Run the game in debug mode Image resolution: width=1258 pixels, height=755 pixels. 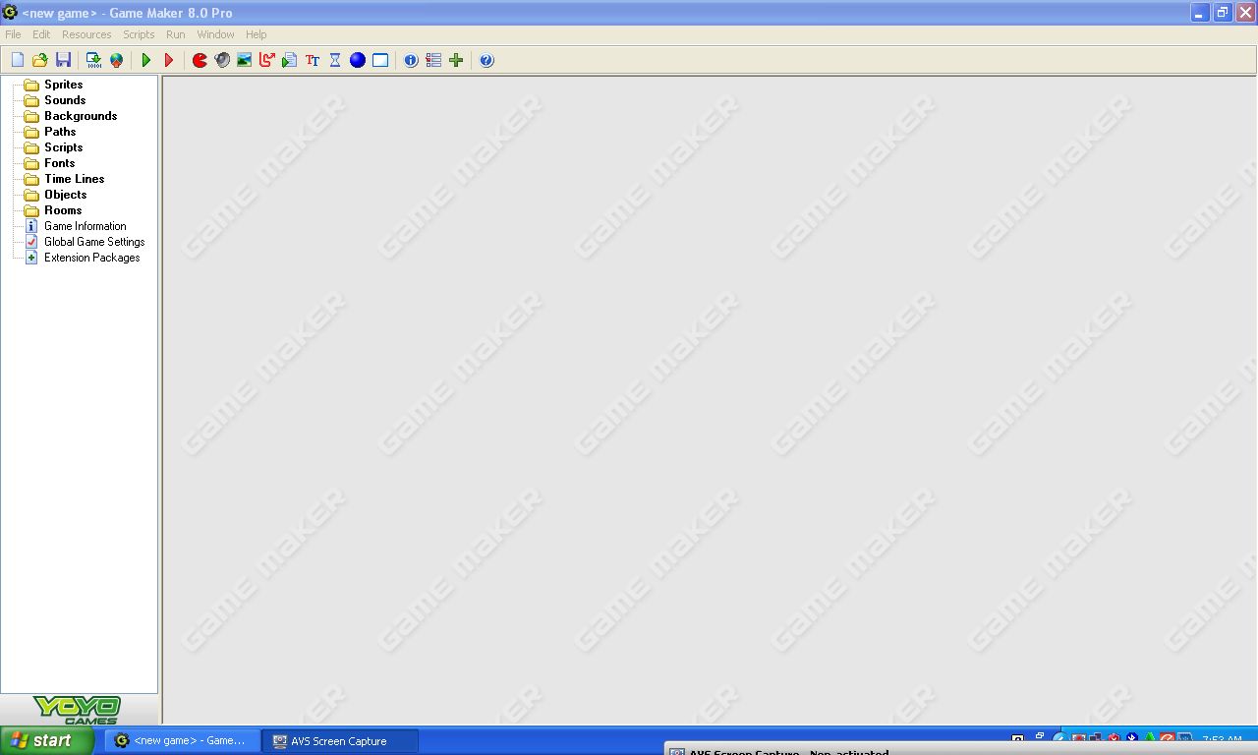pos(168,60)
